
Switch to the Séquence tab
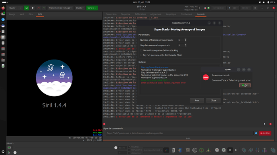126,14
